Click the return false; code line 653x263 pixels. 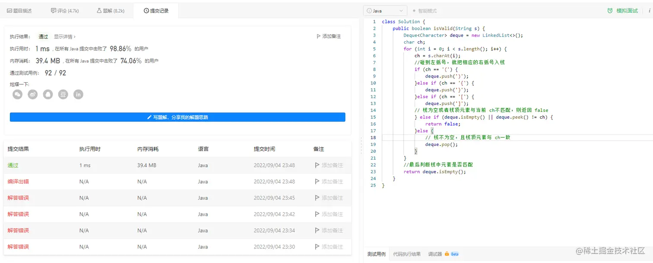[x=443, y=124]
